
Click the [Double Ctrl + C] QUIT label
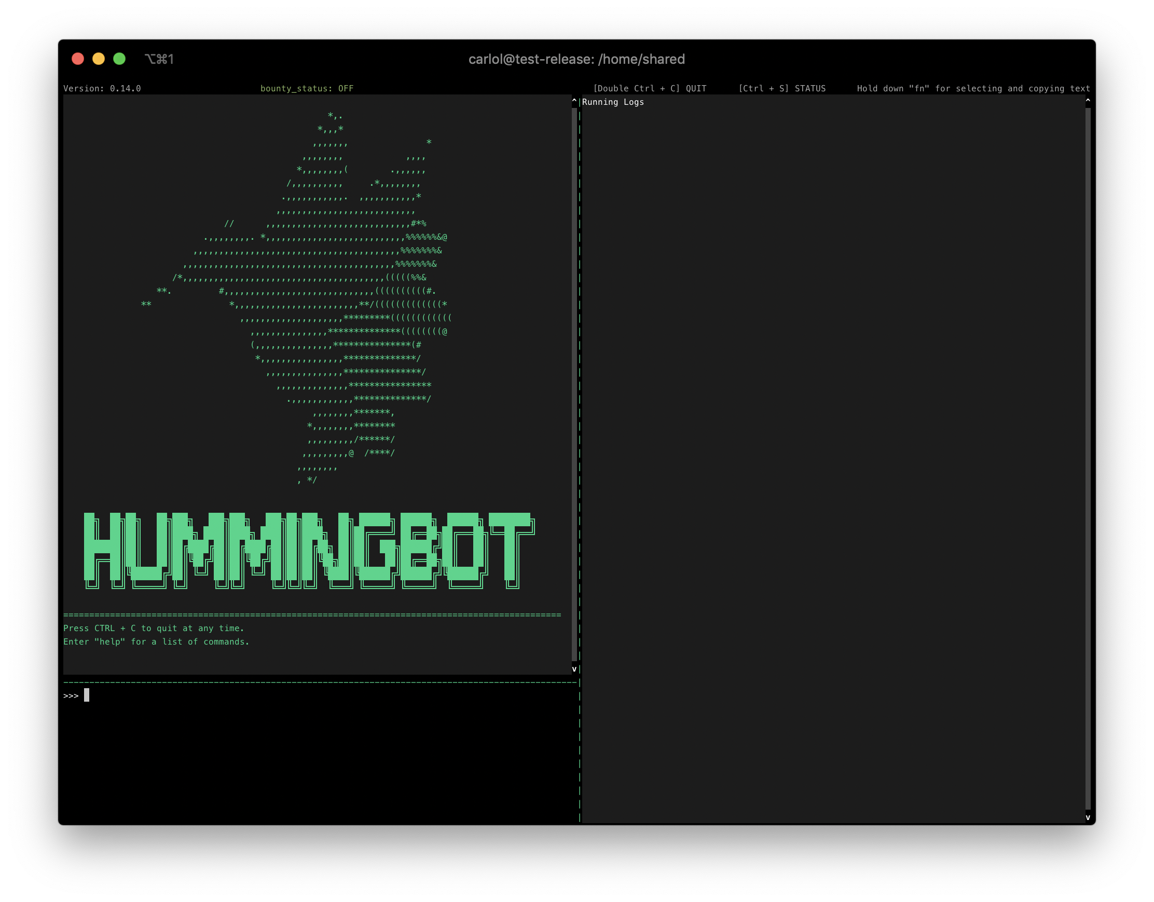coord(650,88)
